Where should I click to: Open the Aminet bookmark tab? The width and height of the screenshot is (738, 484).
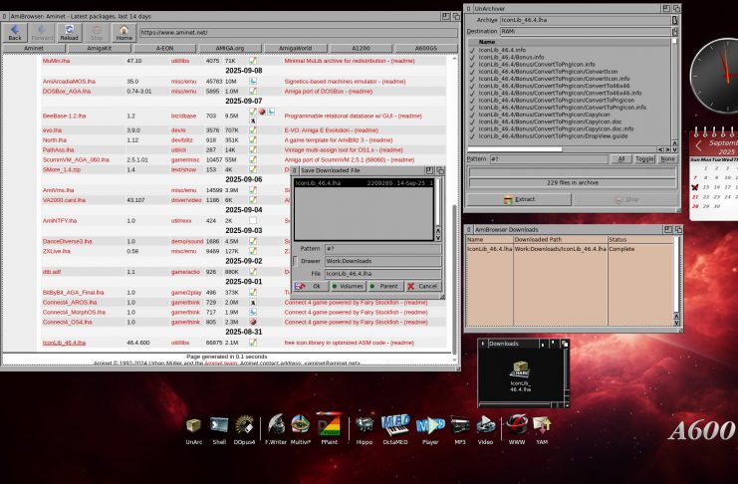coord(34,48)
